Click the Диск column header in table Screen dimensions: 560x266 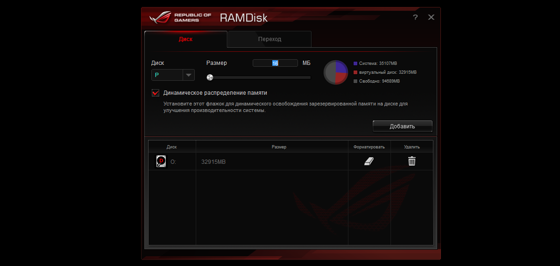tap(172, 147)
